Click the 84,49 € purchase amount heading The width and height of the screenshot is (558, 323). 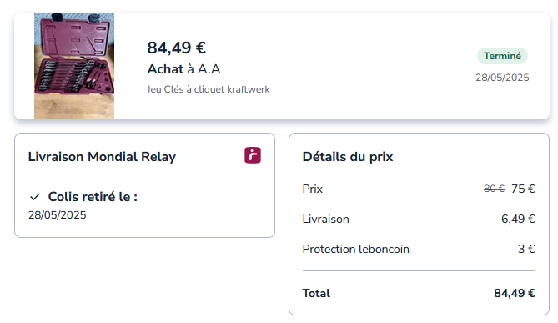[177, 48]
